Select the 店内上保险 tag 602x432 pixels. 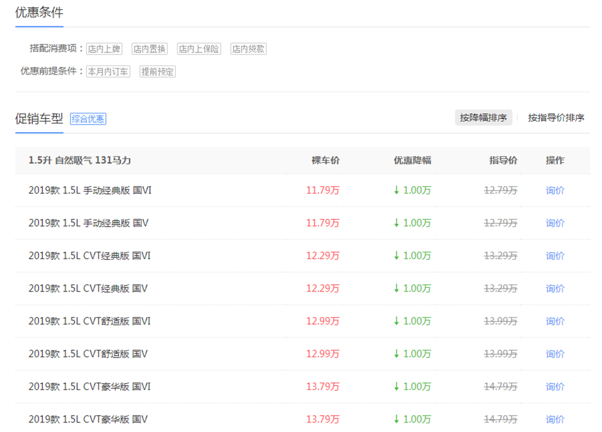pyautogui.click(x=199, y=49)
